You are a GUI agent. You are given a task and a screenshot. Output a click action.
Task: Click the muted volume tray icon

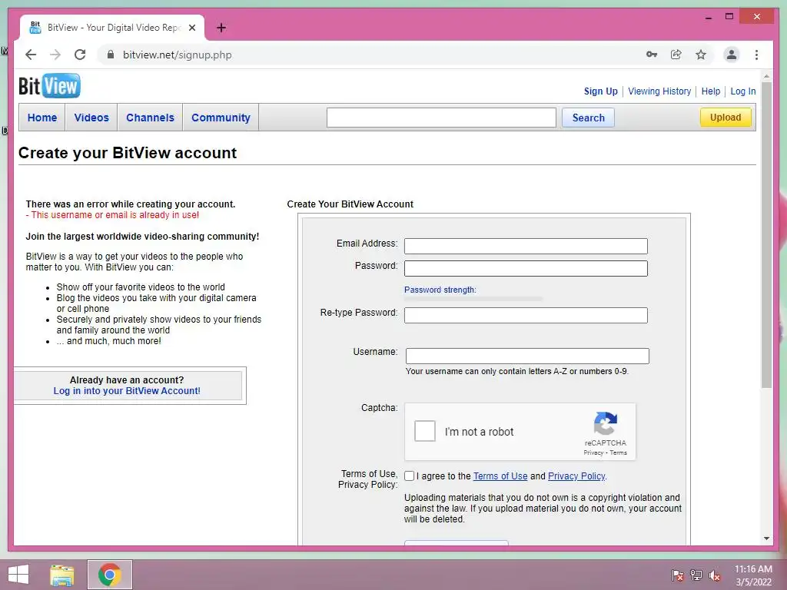715,575
